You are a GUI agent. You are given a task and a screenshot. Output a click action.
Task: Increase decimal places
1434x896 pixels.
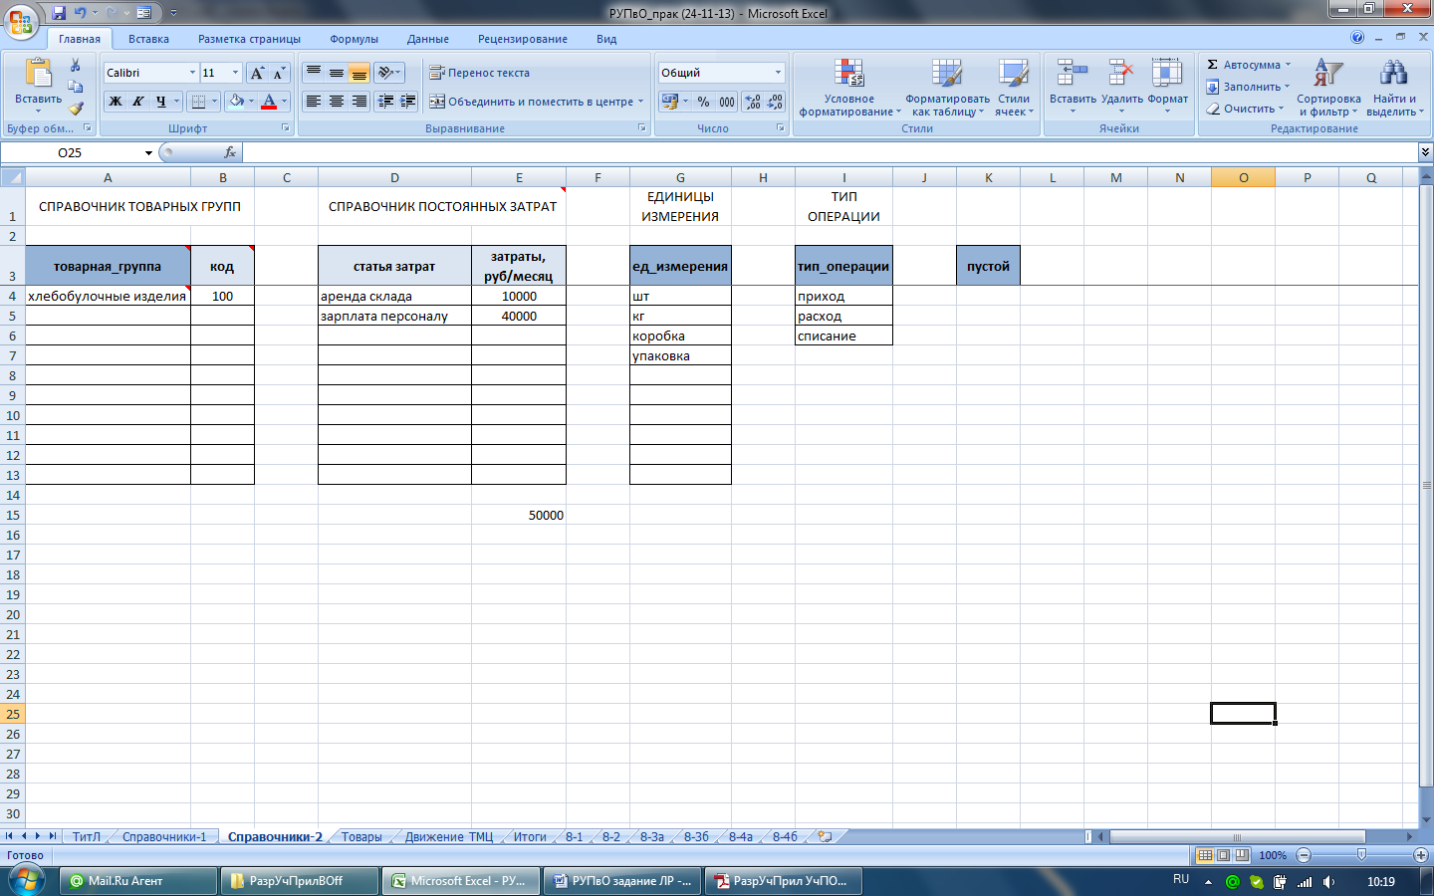click(x=753, y=102)
